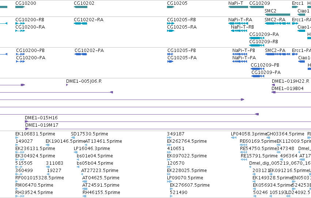
Task: Click the EK106831.5prime EST label
Action: (35, 134)
